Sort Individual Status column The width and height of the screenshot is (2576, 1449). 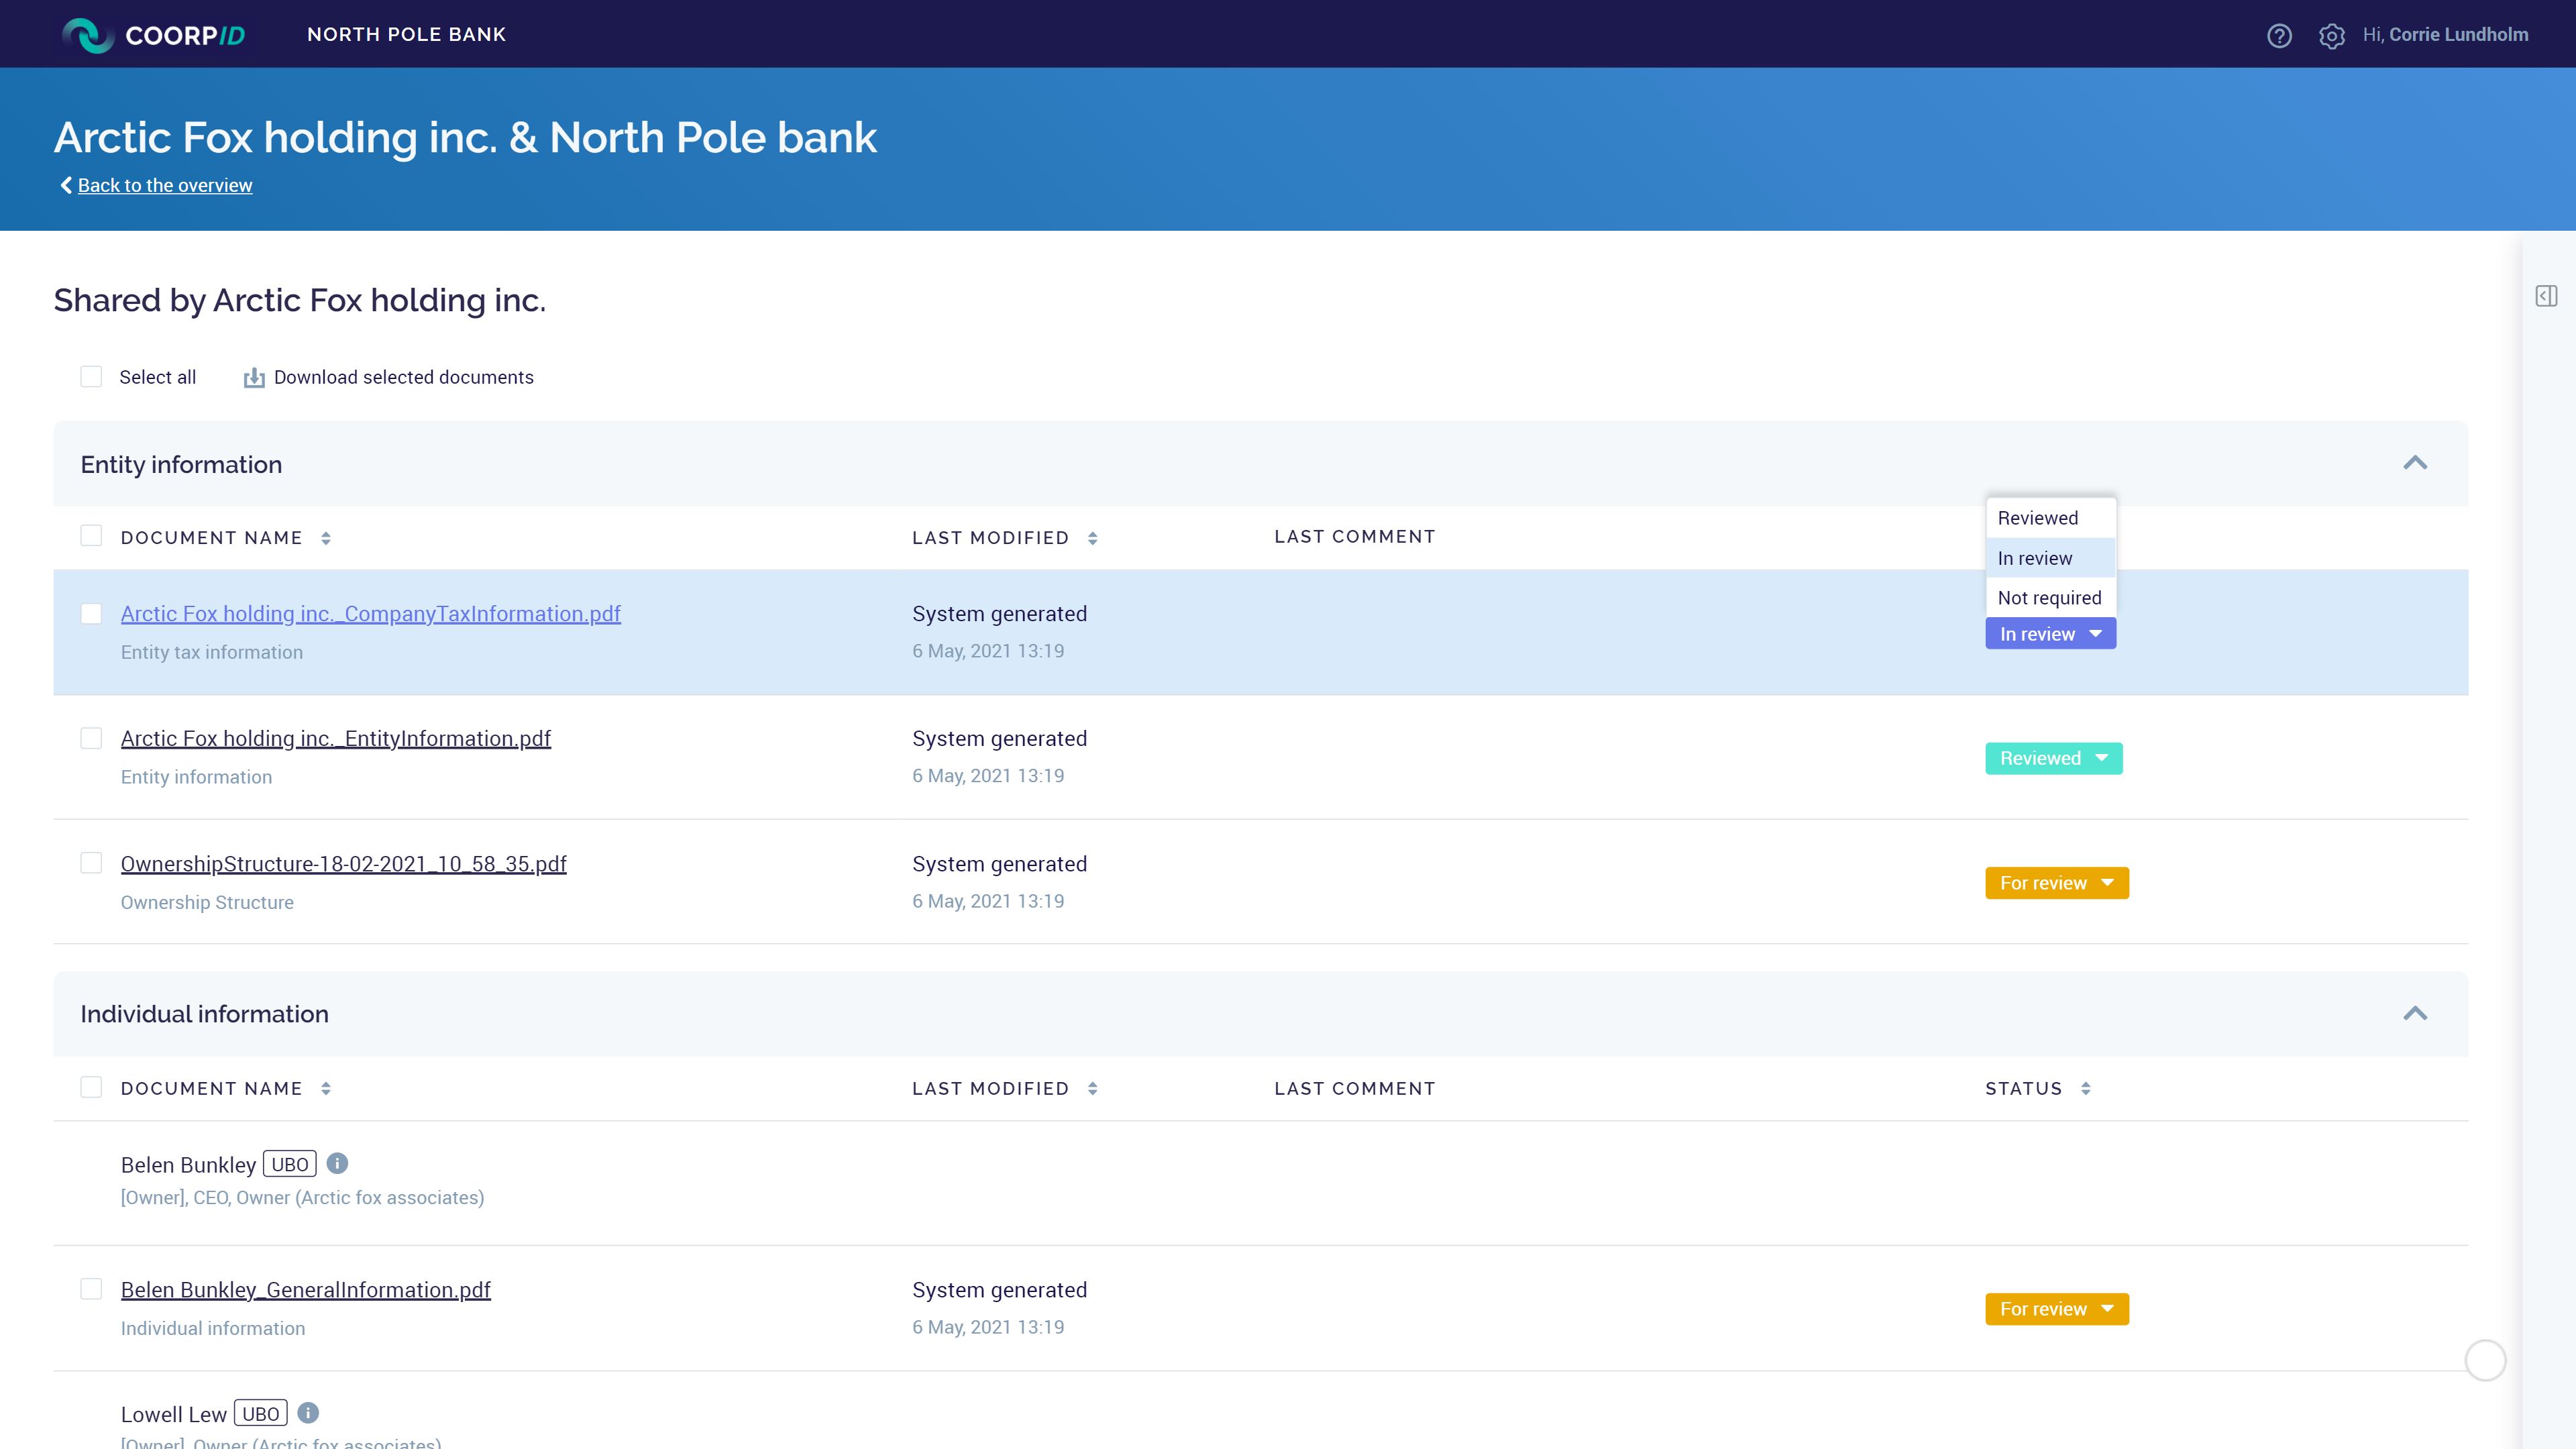(2086, 1089)
